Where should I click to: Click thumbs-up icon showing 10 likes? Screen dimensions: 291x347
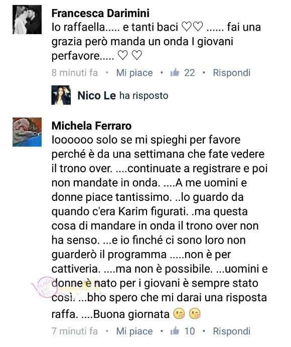[175, 330]
